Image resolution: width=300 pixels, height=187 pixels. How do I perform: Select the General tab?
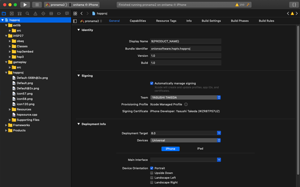[114, 21]
